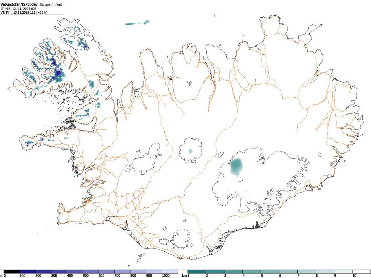Click the 1–2 km dark teal swatch
Image resolution: width=371 pixels, height=278 pixels.
(x=197, y=272)
